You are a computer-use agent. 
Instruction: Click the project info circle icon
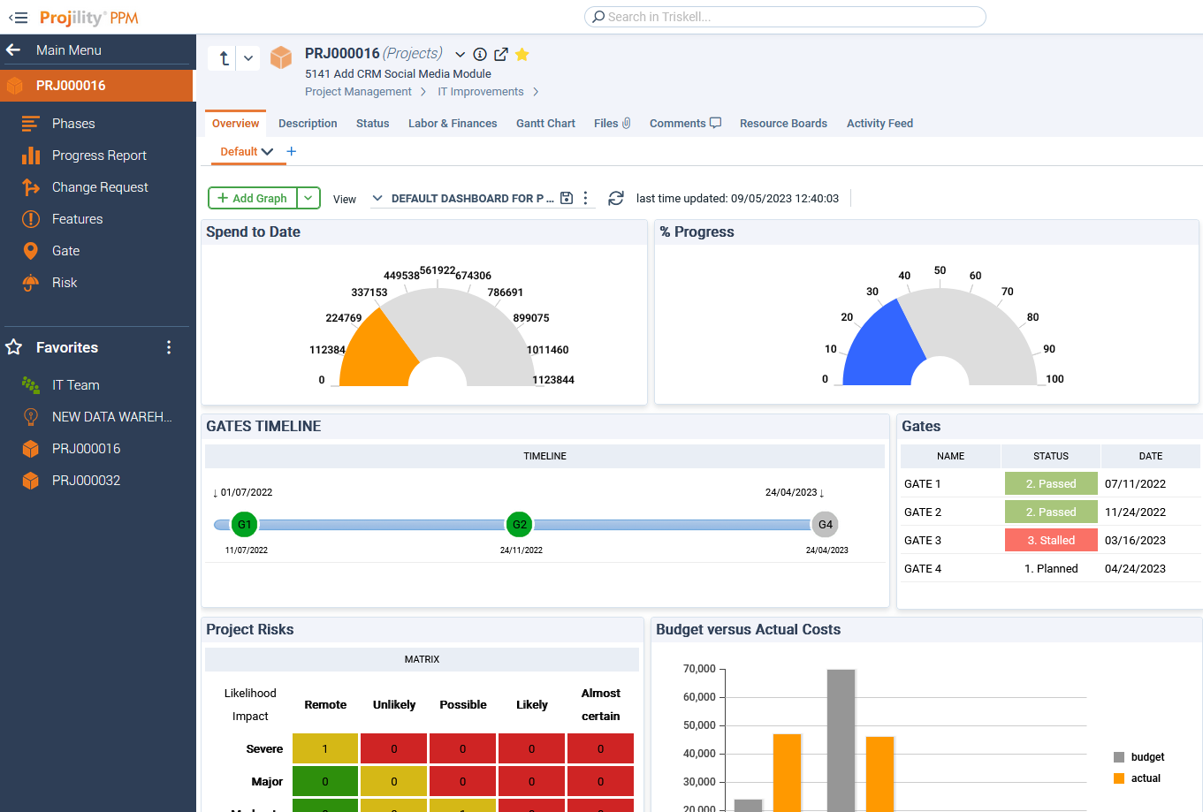pos(479,54)
